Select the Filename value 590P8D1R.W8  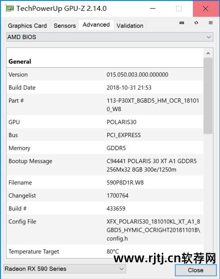[x=125, y=183]
